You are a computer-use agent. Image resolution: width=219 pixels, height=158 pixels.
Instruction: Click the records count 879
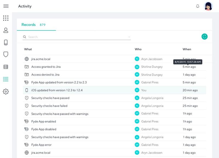coord(43,25)
